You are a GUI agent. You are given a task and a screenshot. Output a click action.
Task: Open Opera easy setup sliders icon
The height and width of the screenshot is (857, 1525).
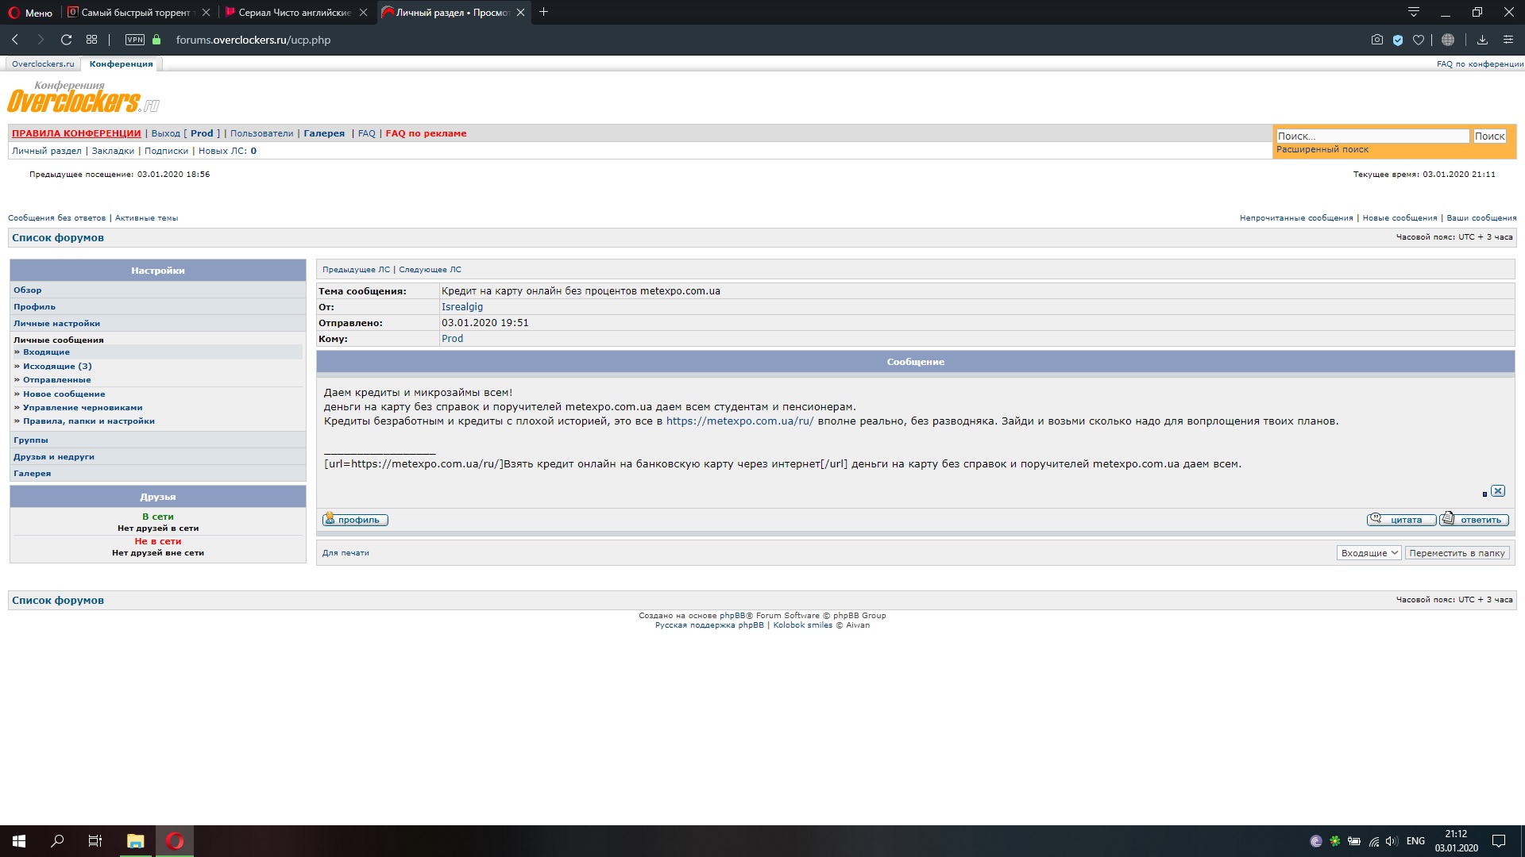[x=1508, y=40]
